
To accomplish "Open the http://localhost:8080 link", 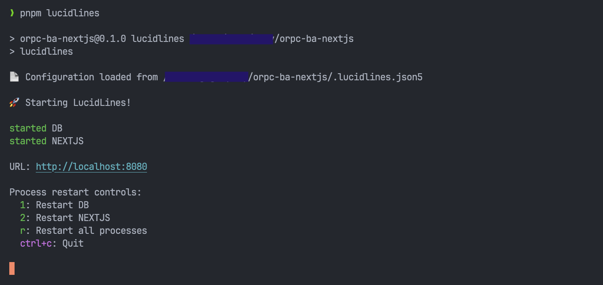I will pos(91,167).
